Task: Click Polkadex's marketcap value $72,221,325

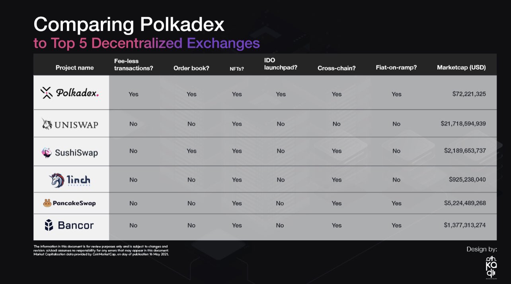Action: [469, 94]
